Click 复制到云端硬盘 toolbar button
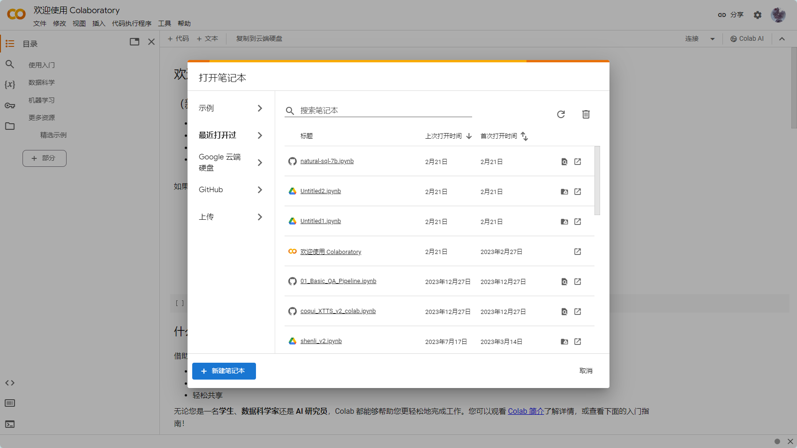 [x=259, y=39]
